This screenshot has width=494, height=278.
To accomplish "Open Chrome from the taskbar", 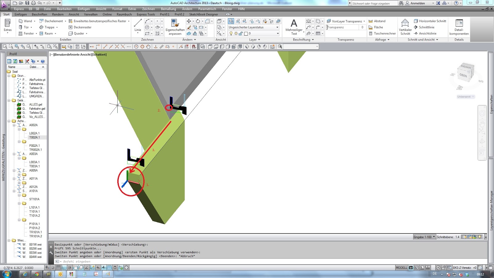I will pos(37,274).
